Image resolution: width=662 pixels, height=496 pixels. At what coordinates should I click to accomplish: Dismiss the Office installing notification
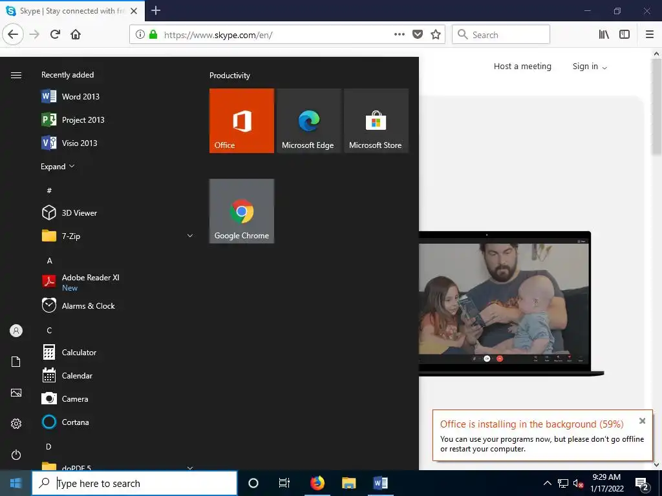[642, 420]
